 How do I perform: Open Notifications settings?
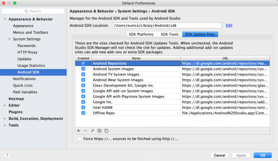click(24, 79)
